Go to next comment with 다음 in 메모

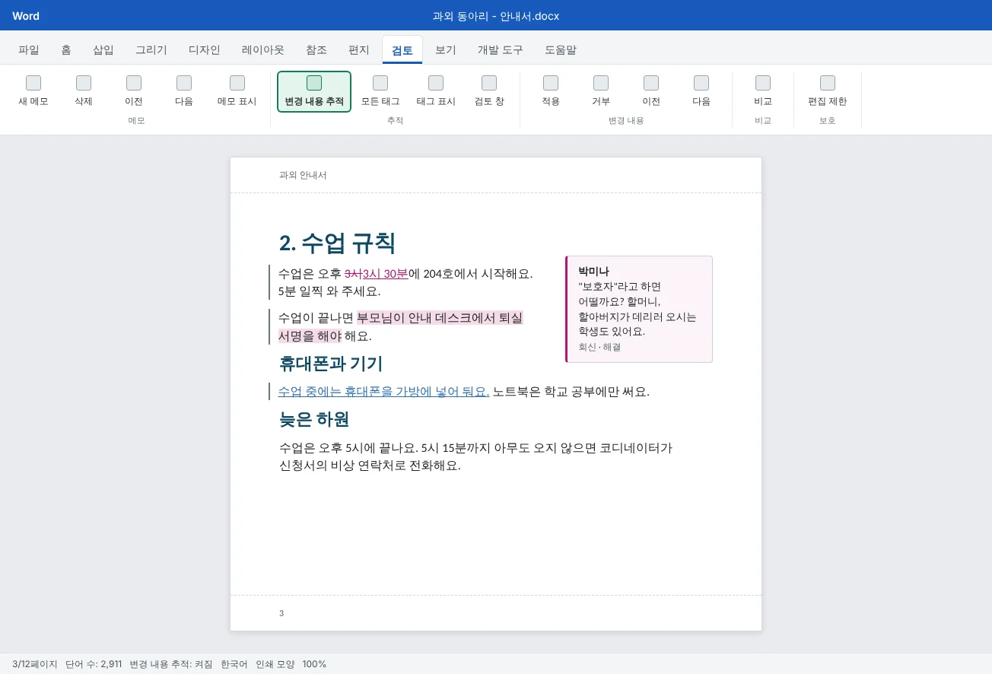click(184, 92)
